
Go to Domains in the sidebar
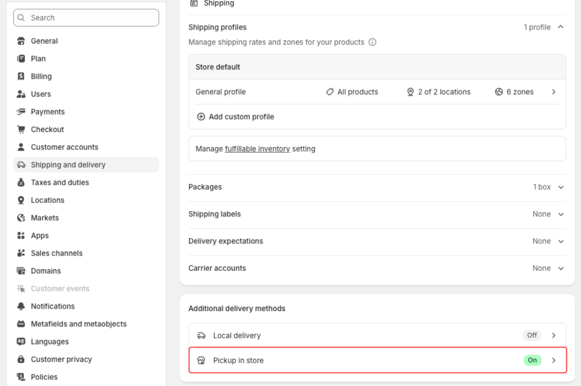(46, 271)
